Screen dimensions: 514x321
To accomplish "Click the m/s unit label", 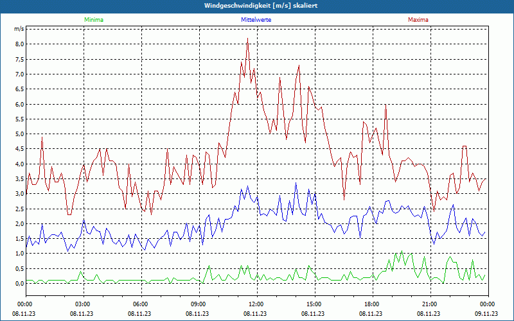I will [x=19, y=29].
